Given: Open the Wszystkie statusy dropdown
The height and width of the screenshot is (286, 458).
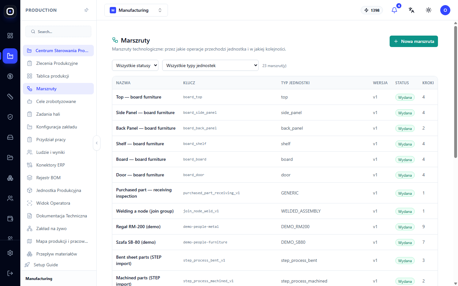Looking at the screenshot, I should [x=135, y=65].
